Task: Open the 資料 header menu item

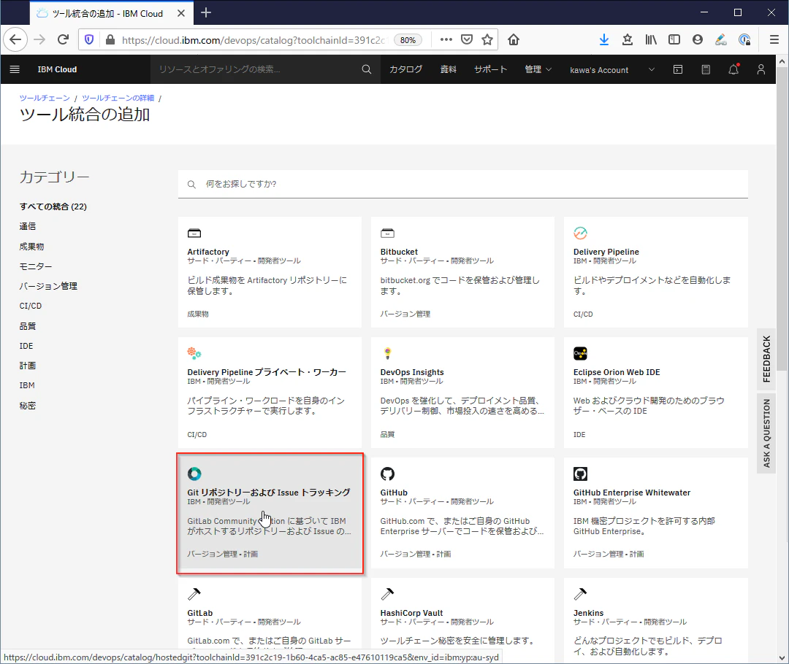Action: point(449,69)
